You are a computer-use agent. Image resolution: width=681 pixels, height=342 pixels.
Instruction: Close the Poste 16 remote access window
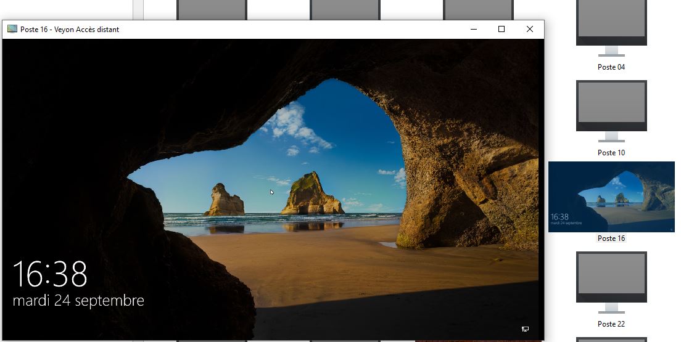click(x=529, y=29)
